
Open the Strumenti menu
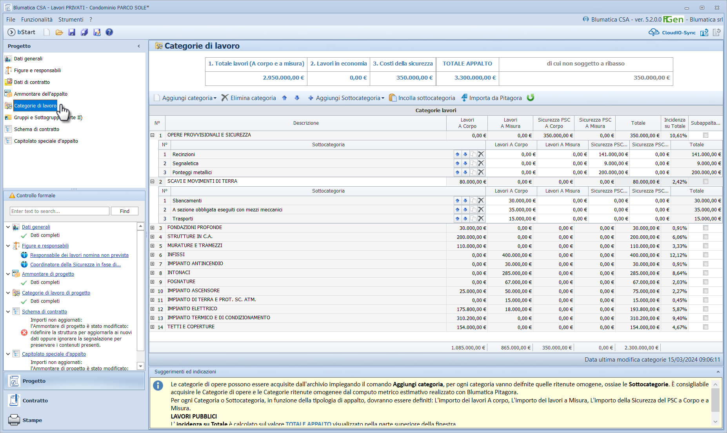tap(71, 19)
